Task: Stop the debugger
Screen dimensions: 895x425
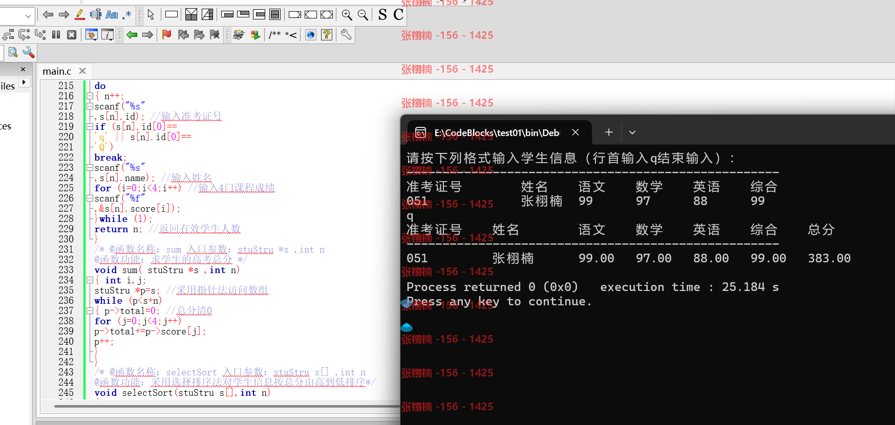Action: [x=72, y=35]
